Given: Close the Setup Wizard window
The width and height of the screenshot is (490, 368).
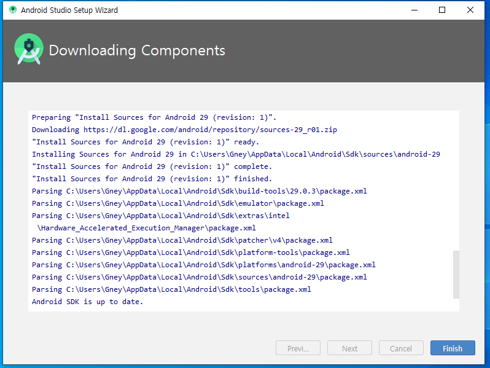Looking at the screenshot, I should (470, 10).
